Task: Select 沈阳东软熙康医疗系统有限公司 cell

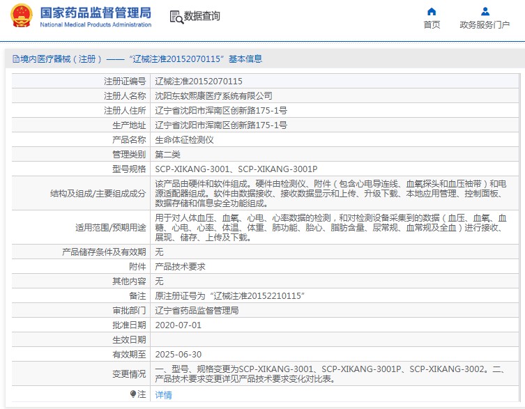Action: 213,96
